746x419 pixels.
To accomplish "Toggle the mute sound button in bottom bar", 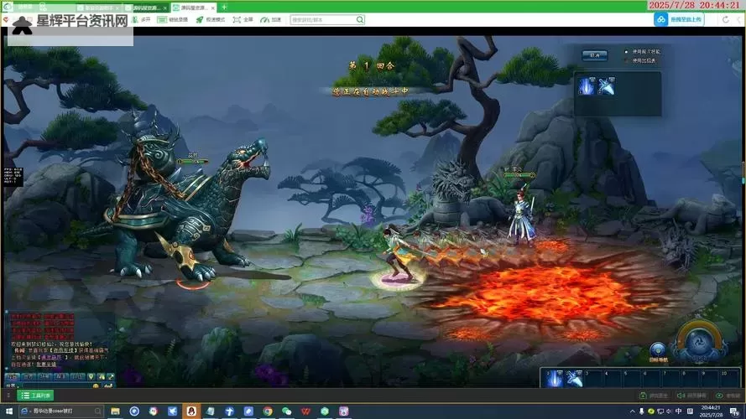I will point(691,396).
